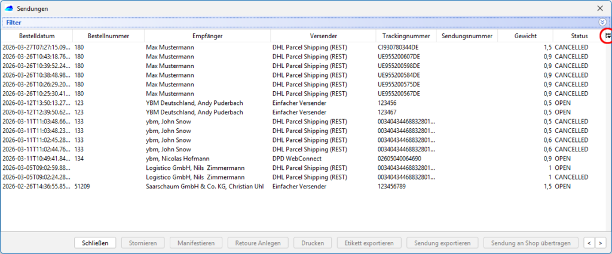Click Retoure Anlegen button
Screen dimensions: 612x254
258,243
